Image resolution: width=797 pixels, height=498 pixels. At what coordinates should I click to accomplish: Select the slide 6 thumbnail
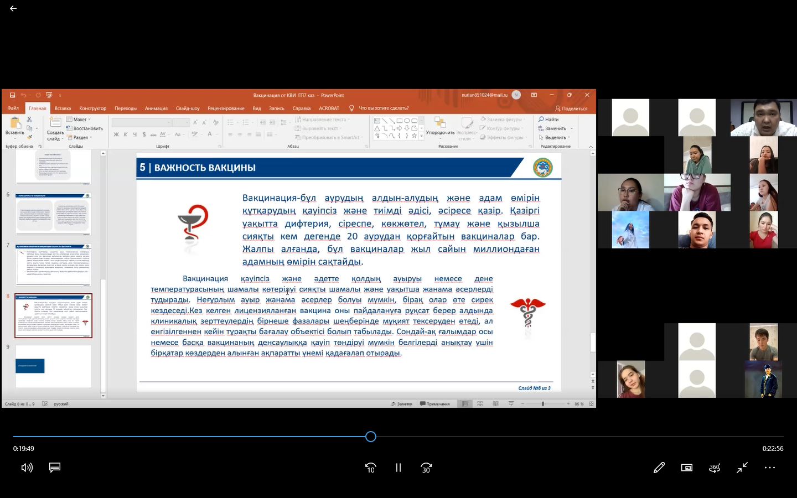click(x=54, y=215)
